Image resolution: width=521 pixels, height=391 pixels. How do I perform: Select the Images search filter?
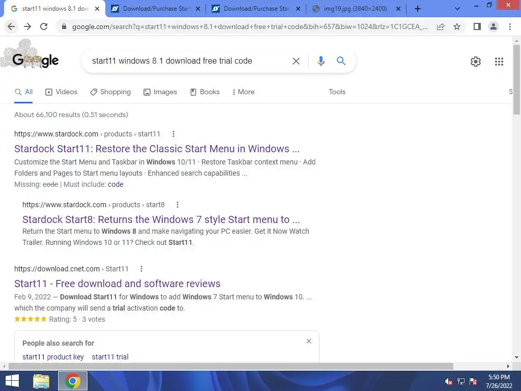click(x=160, y=92)
